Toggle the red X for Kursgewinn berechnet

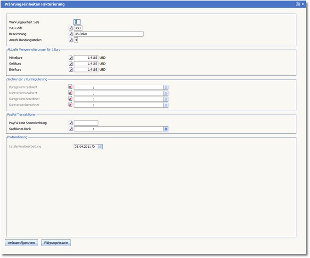tap(71, 99)
